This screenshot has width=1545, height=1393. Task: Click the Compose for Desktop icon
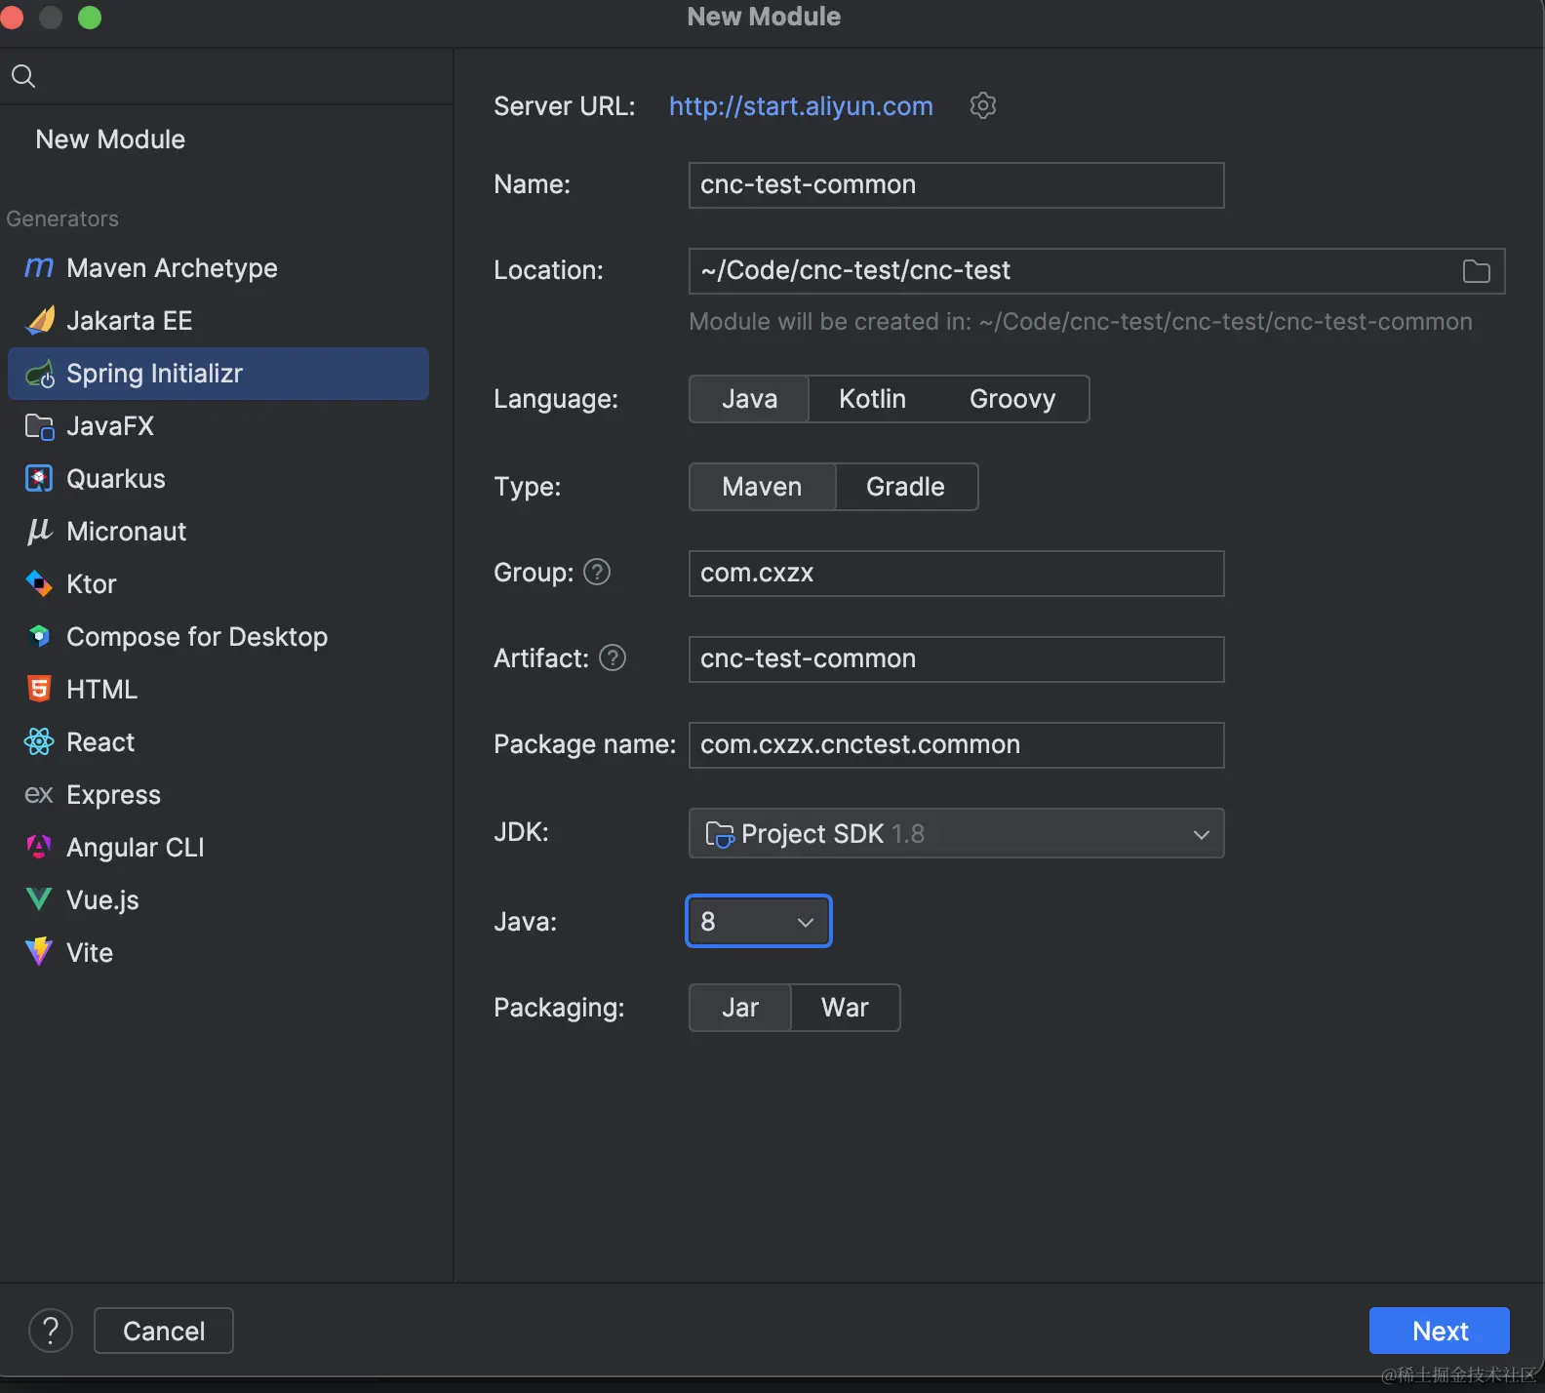39,636
